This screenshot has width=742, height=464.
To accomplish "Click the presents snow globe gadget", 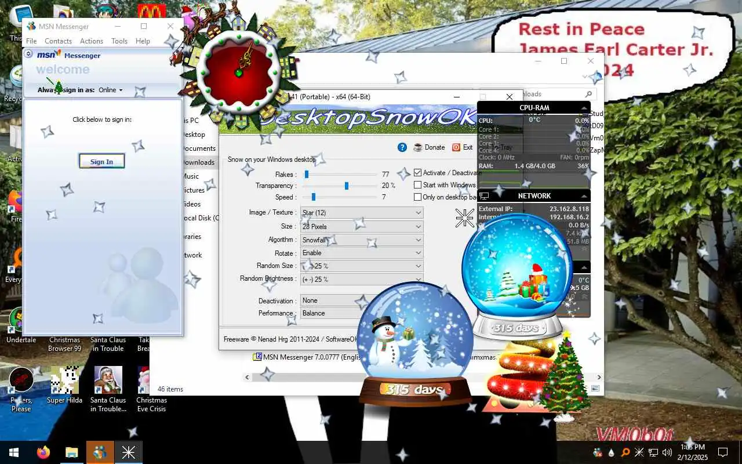I will 517,277.
